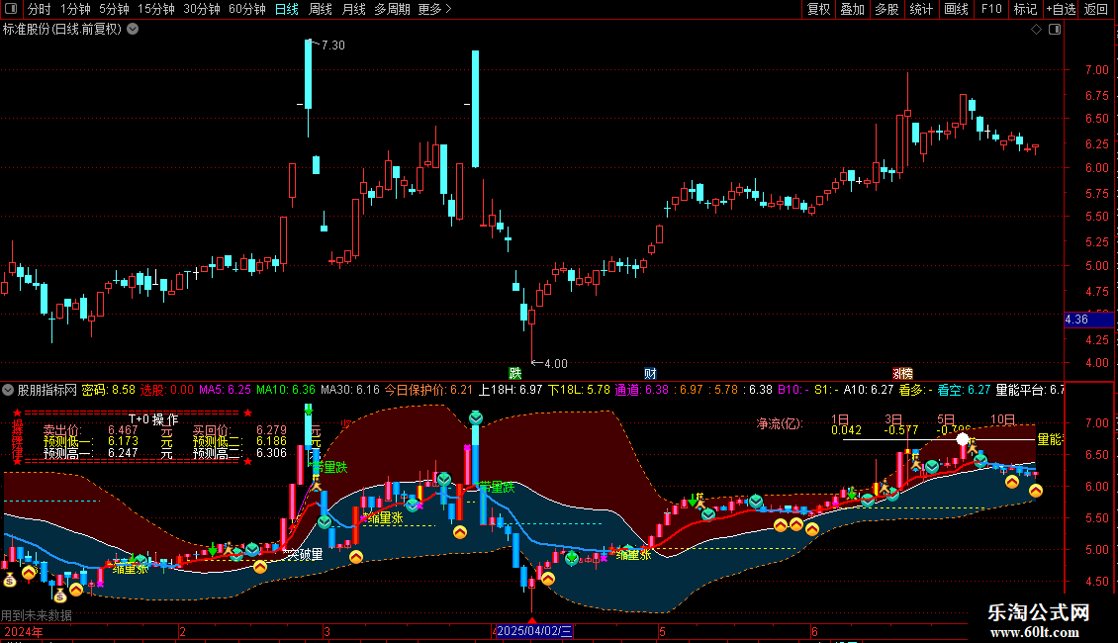This screenshot has height=643, width=1118.
Task: Click the 买回价 6.279 value
Action: [x=271, y=430]
